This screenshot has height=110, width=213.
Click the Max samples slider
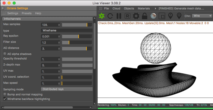coord(77,25)
